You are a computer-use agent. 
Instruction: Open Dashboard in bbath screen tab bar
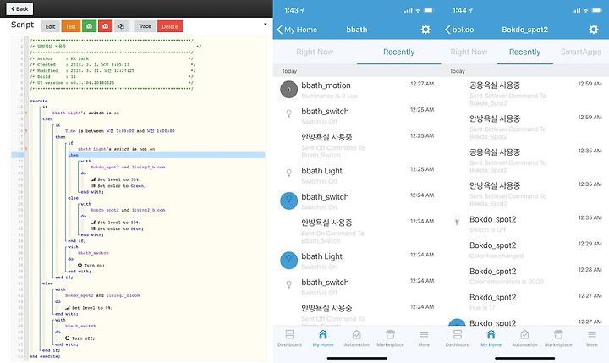tap(289, 338)
